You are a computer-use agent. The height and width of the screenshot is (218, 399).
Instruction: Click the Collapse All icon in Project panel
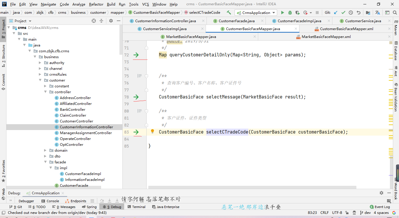coord(101,21)
